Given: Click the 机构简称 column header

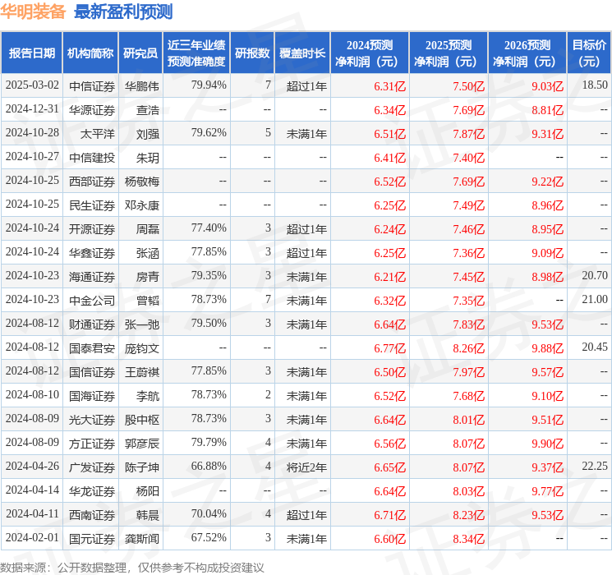Looking at the screenshot, I should [90, 53].
